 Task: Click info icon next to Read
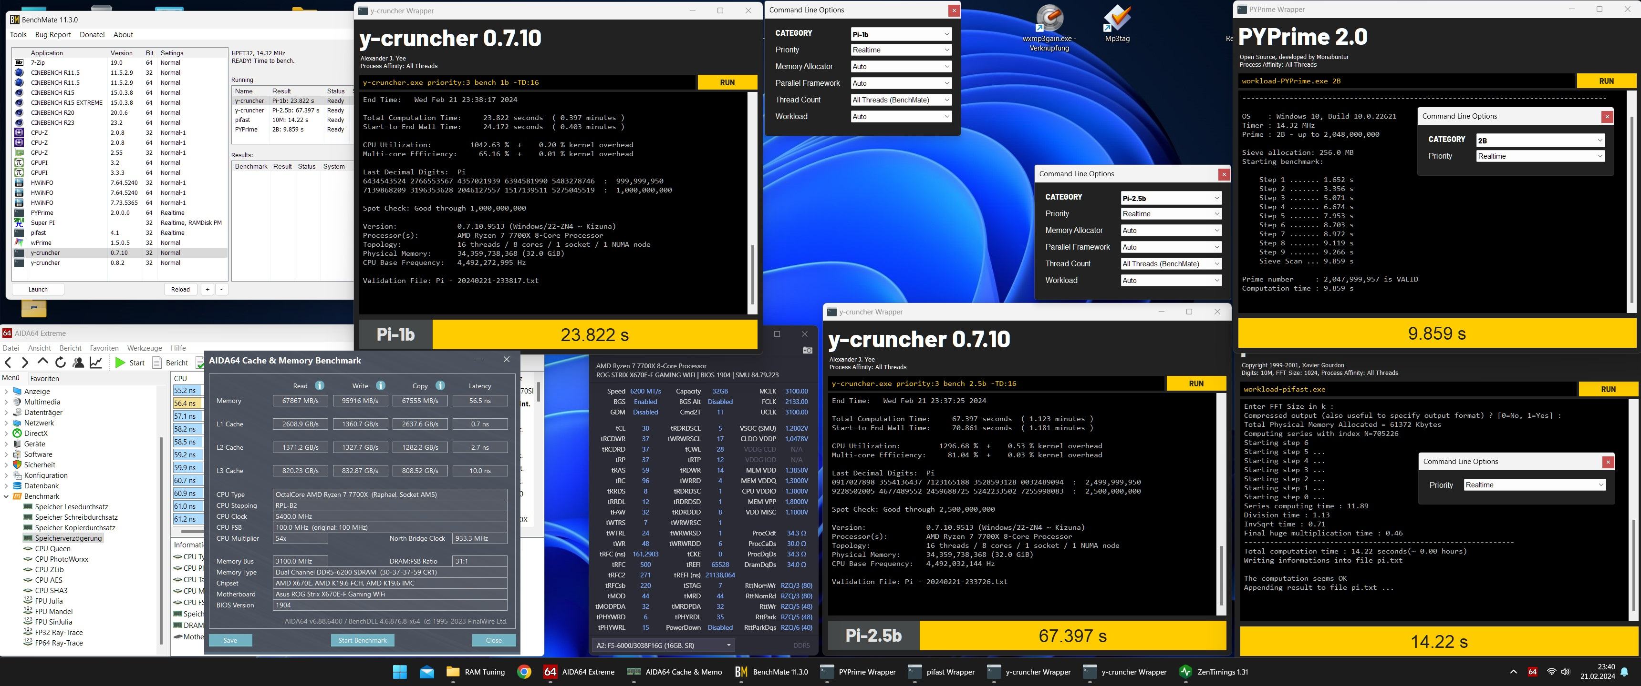[320, 385]
